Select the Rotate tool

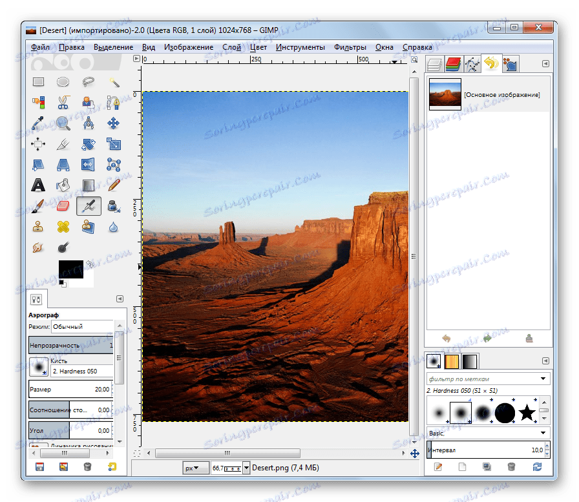point(89,144)
